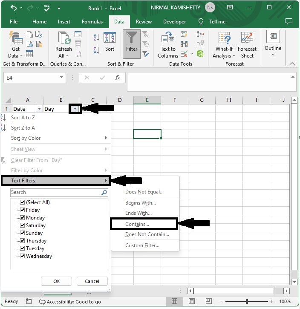This screenshot has width=300, height=309.
Task: Expand the Name Box dropdown arrow
Action: point(62,77)
